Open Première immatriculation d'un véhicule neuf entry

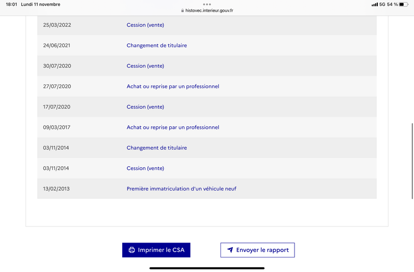coord(182,189)
